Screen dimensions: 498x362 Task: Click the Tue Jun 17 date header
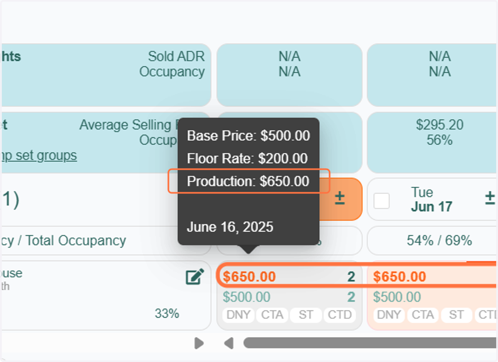(x=432, y=199)
